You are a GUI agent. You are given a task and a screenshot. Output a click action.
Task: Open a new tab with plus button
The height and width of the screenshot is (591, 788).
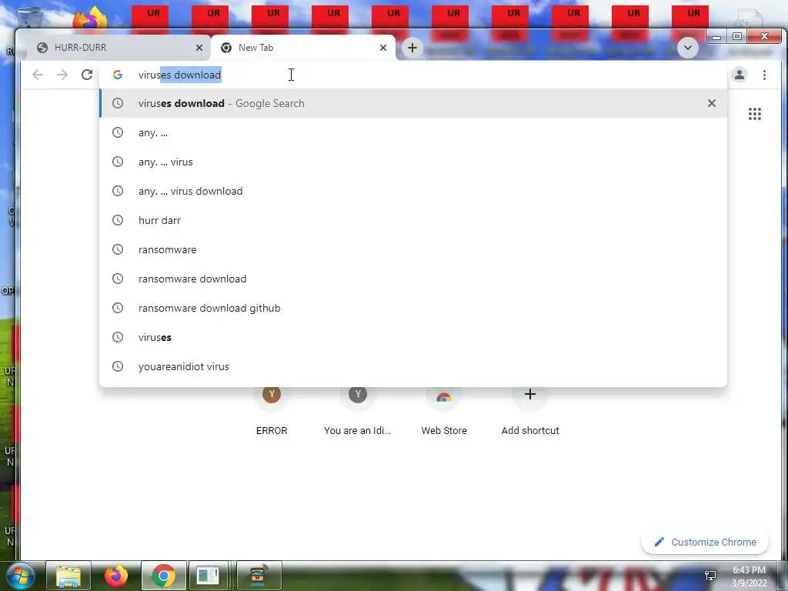(412, 48)
